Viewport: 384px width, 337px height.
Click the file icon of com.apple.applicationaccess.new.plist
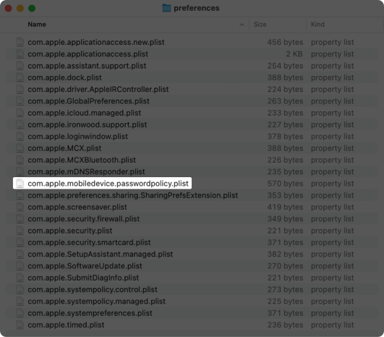[20, 42]
